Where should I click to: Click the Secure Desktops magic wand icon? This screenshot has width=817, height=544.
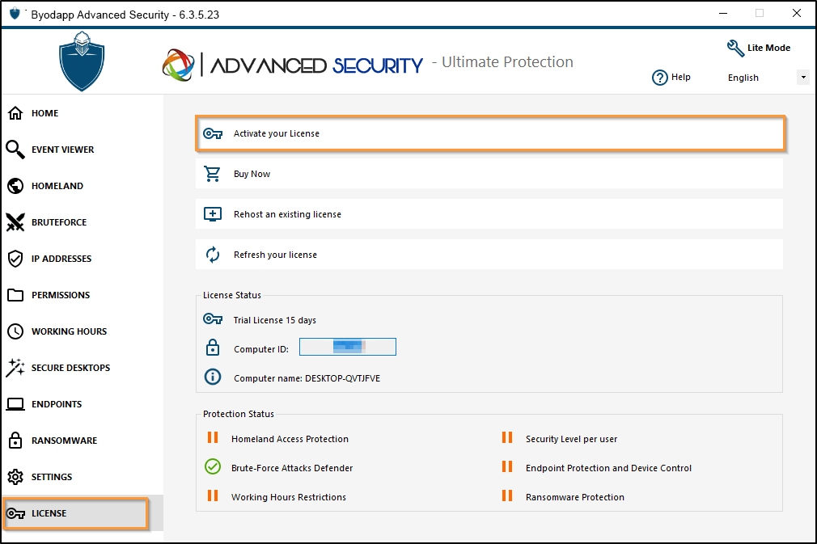(15, 368)
